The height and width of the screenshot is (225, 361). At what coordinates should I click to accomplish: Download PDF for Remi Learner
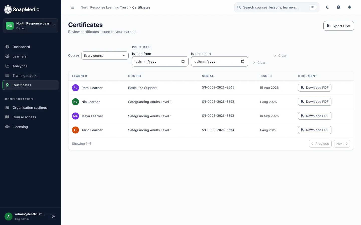click(x=315, y=88)
